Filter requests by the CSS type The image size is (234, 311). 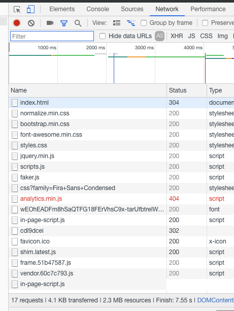206,36
